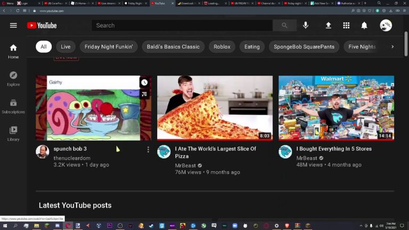The image size is (409, 230).
Task: Select the Baldi's Basics Classic chip
Action: (x=173, y=47)
